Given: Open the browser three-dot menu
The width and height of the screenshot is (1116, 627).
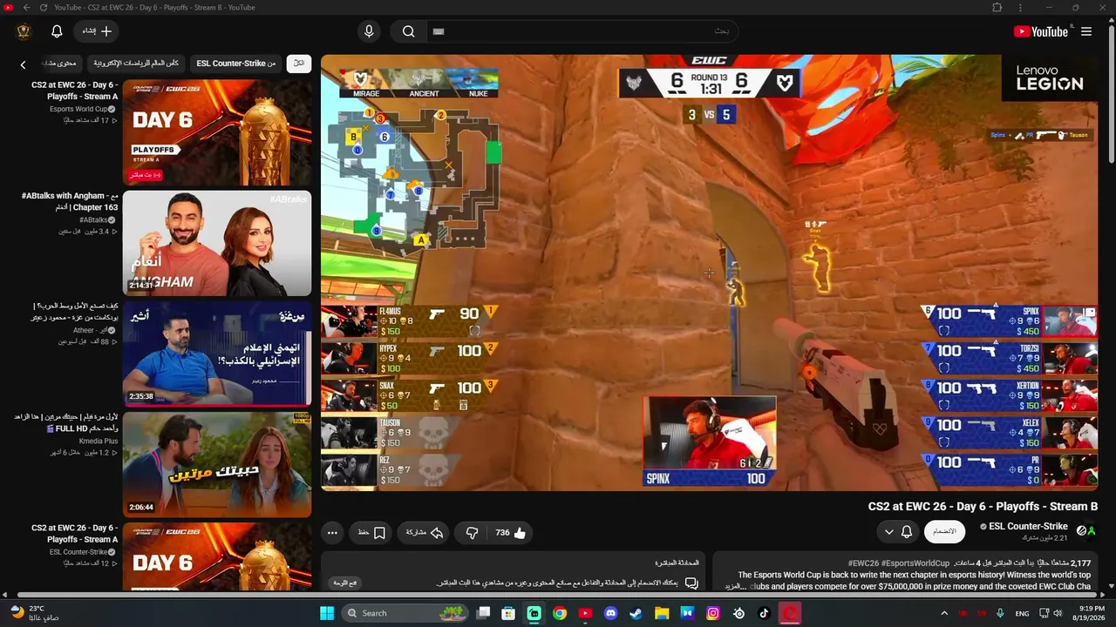Looking at the screenshot, I should coord(1020,8).
